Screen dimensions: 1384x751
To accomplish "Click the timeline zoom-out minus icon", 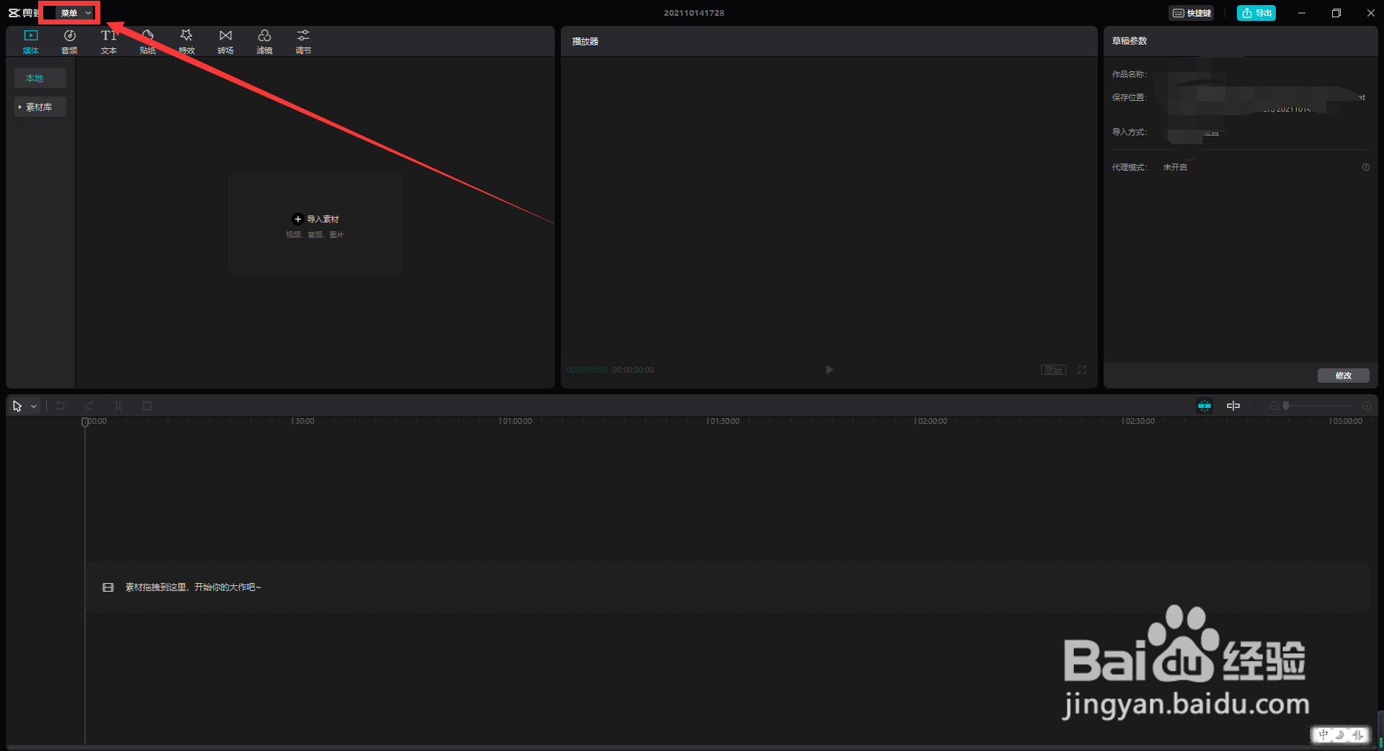I will click(x=1274, y=406).
